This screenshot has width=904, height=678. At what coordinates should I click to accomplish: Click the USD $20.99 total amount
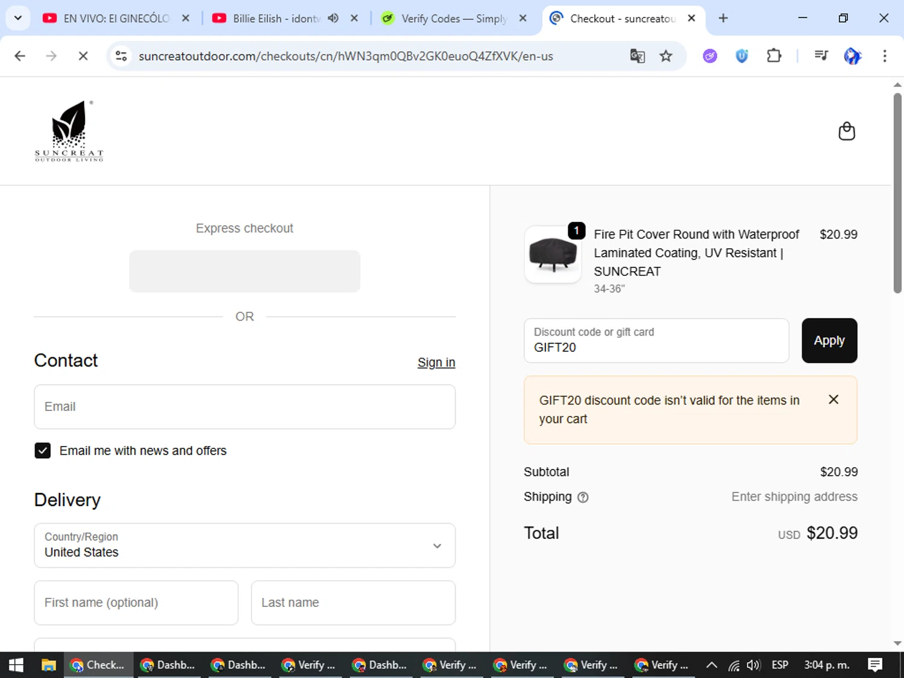tap(818, 533)
